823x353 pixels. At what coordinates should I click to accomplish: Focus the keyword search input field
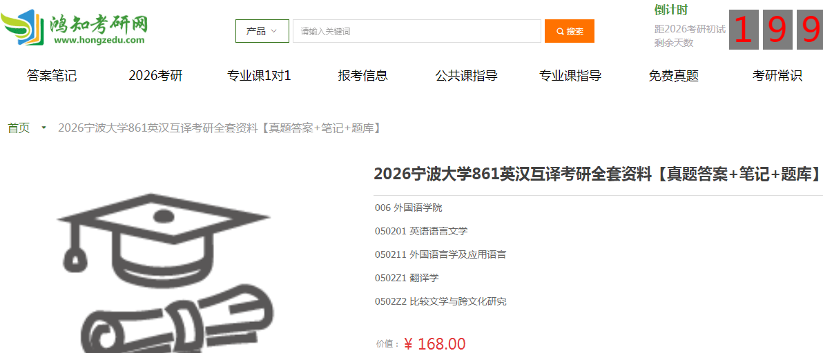417,31
